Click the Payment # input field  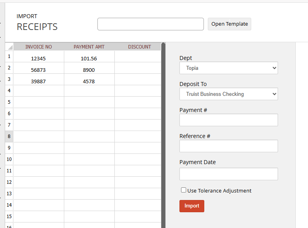(229, 120)
